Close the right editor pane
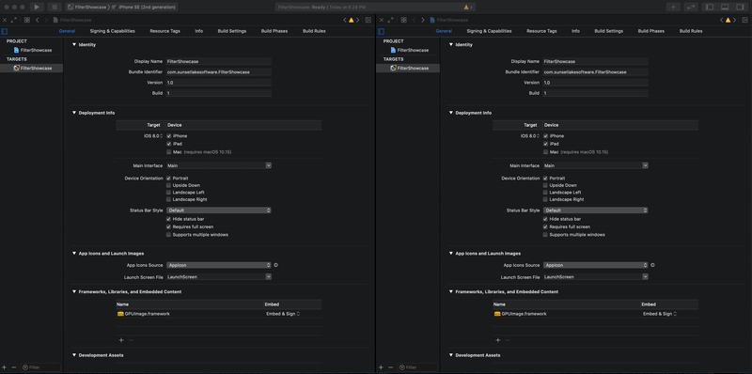This screenshot has height=374, width=752. click(x=382, y=20)
